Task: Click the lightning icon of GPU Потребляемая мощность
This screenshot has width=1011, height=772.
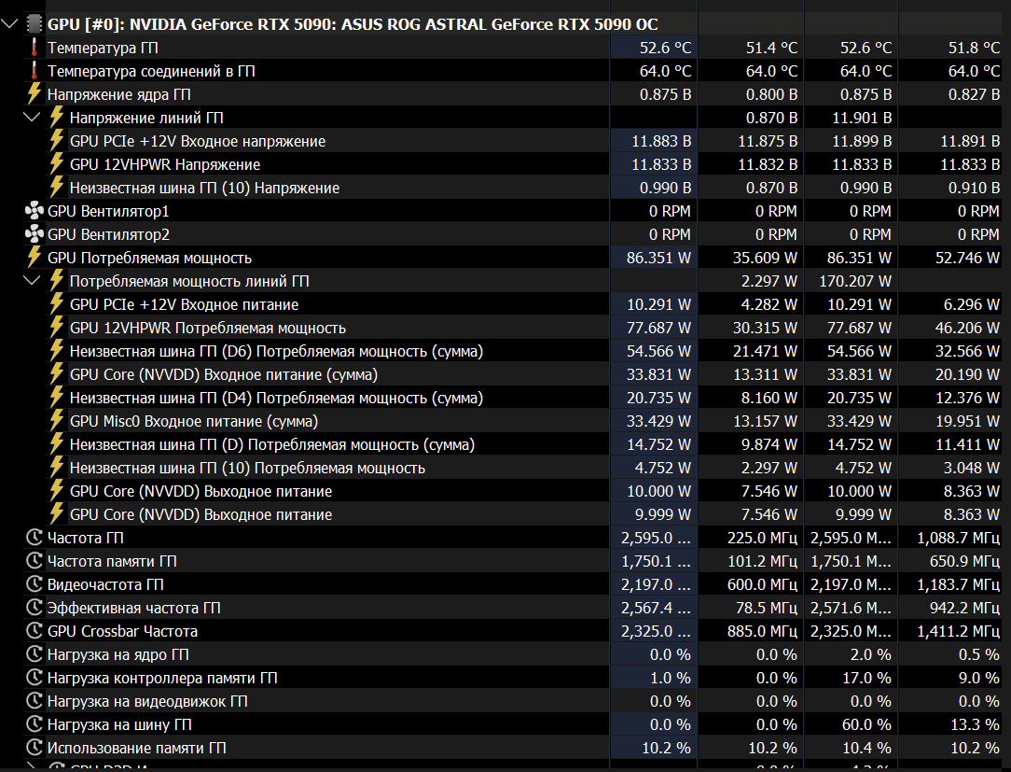Action: tap(35, 258)
